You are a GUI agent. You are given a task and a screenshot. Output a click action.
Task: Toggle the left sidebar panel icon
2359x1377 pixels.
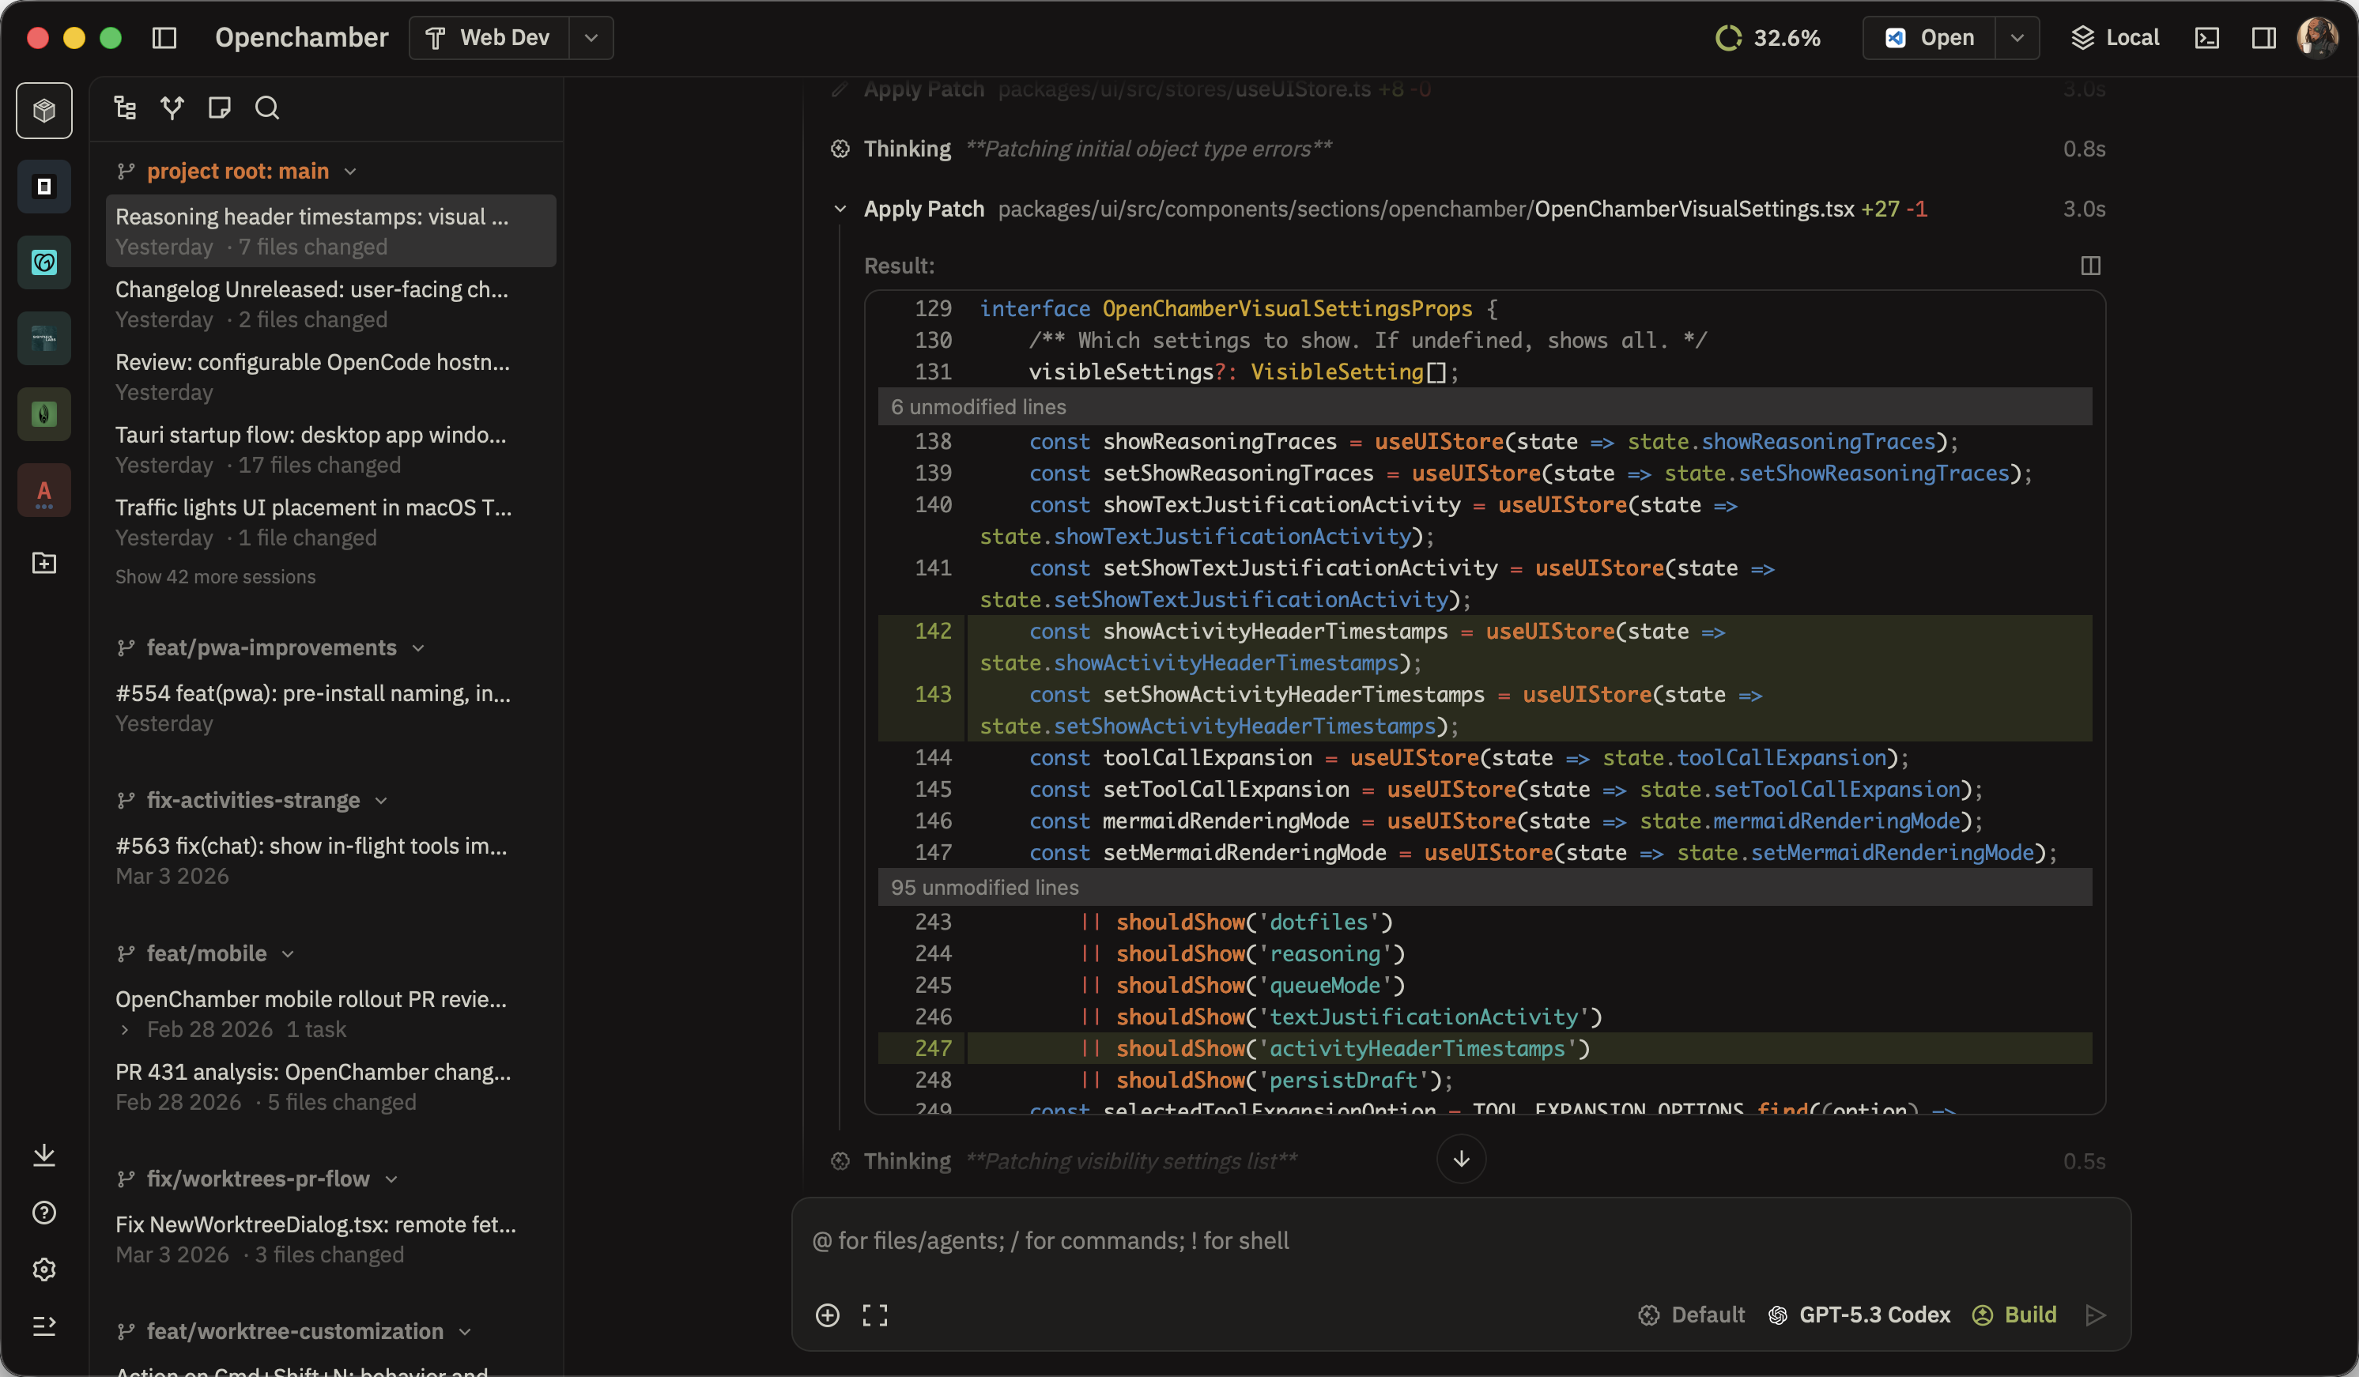164,37
